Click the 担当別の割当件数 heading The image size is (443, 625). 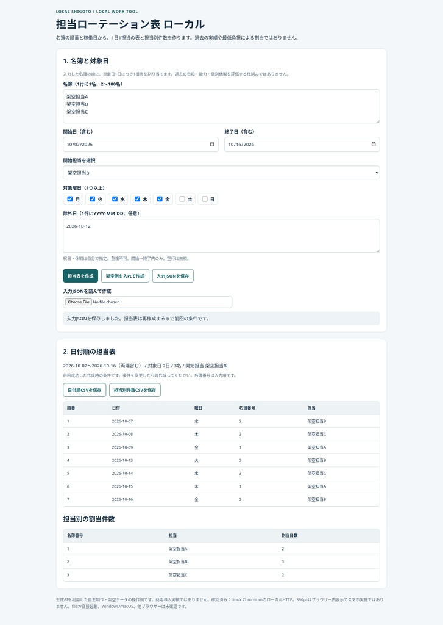pos(89,519)
